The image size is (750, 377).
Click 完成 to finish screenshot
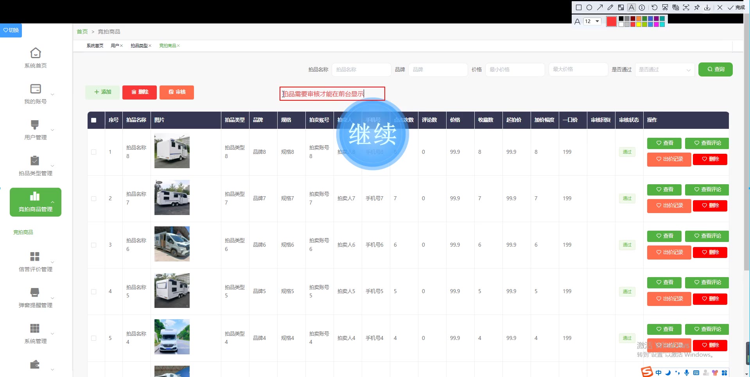(736, 7)
